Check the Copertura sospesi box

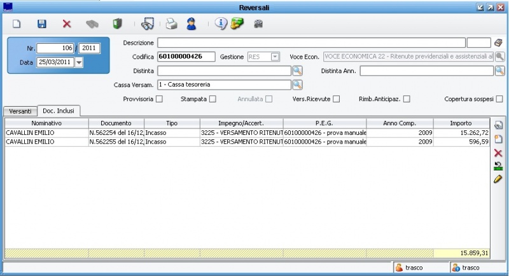tap(499, 99)
